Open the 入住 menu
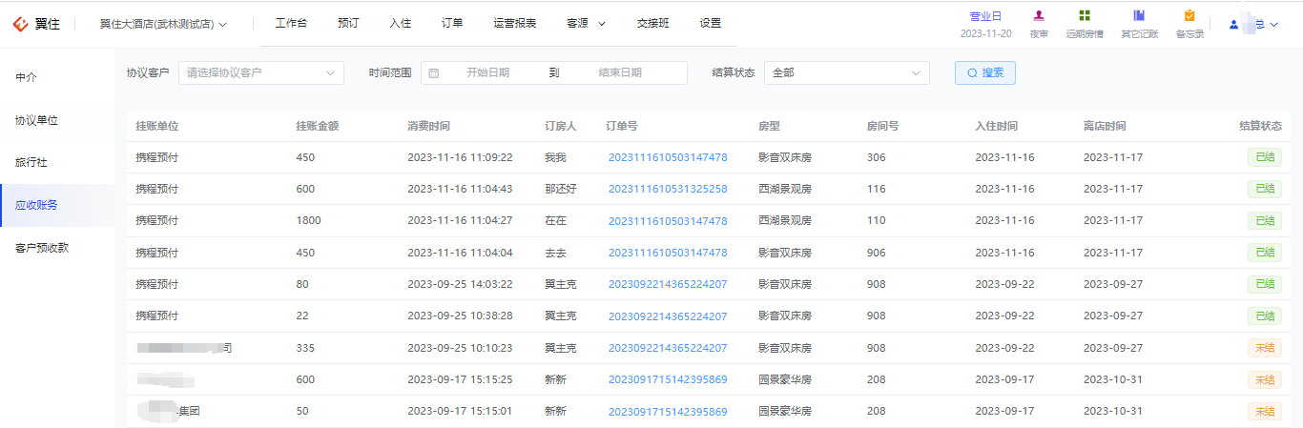Viewport: 1303px width, 428px height. coord(401,24)
